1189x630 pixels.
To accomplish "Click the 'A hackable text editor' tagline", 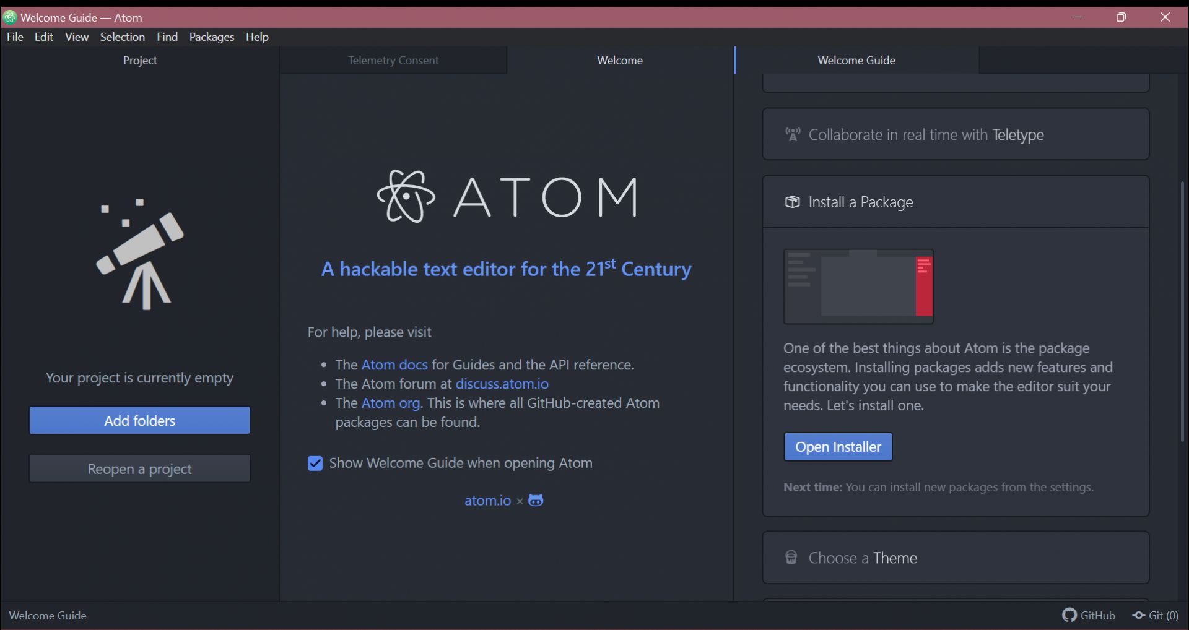I will 506,269.
